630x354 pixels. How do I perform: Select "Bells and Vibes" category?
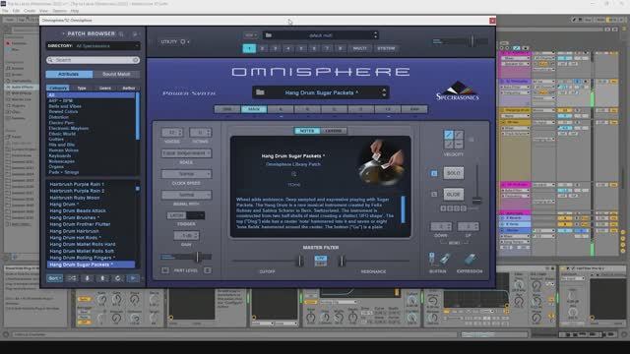pos(65,106)
